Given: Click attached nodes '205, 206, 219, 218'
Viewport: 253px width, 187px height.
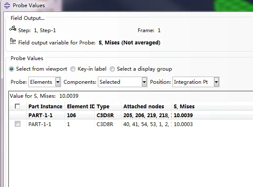Looking at the screenshot, I should [146, 115].
